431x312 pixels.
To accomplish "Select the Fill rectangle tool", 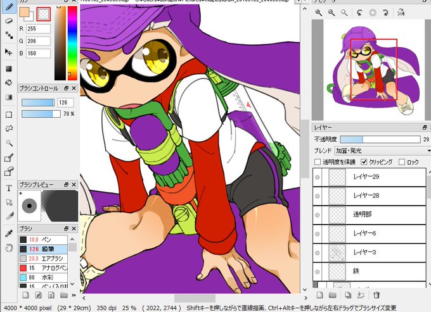I will [9, 68].
